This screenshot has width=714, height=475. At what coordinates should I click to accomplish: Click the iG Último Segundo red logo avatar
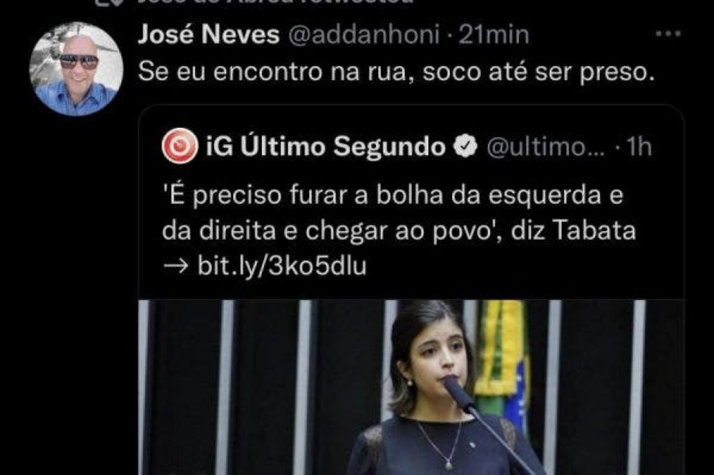tap(180, 146)
